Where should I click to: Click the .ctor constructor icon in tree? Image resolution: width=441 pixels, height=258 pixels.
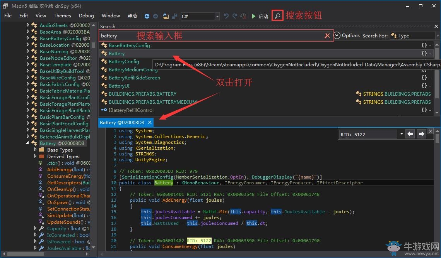click(41, 163)
